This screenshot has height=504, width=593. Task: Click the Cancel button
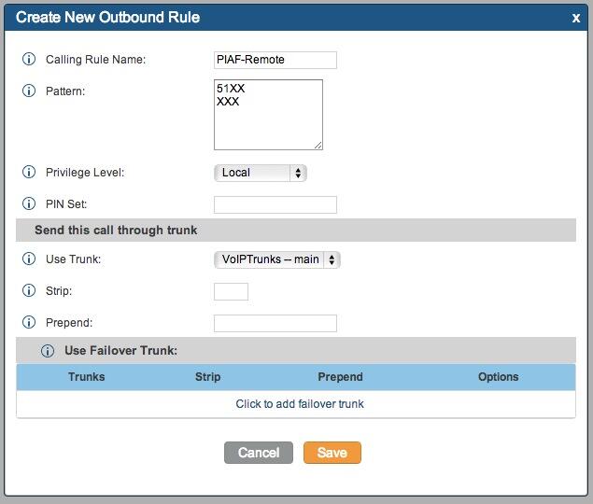point(259,453)
